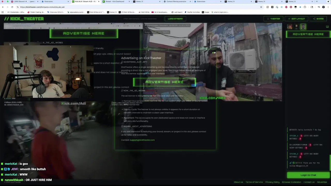Image resolution: width=331 pixels, height=186 pixels.
Task: Open the Crop your GIFs bookmark
Action: (56, 12)
